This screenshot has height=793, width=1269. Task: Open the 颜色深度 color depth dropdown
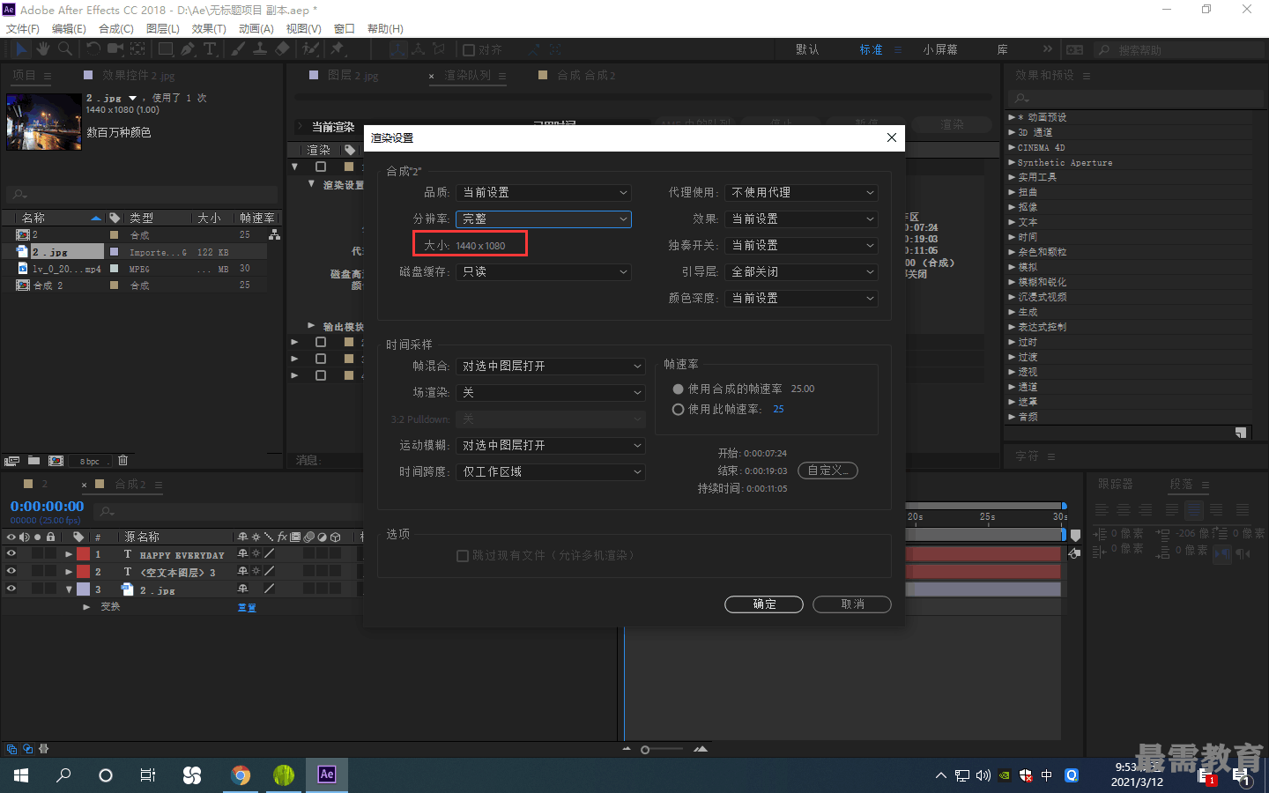click(801, 298)
